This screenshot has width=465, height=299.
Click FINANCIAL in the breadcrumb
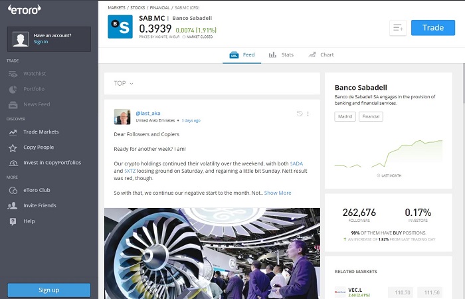tap(159, 8)
